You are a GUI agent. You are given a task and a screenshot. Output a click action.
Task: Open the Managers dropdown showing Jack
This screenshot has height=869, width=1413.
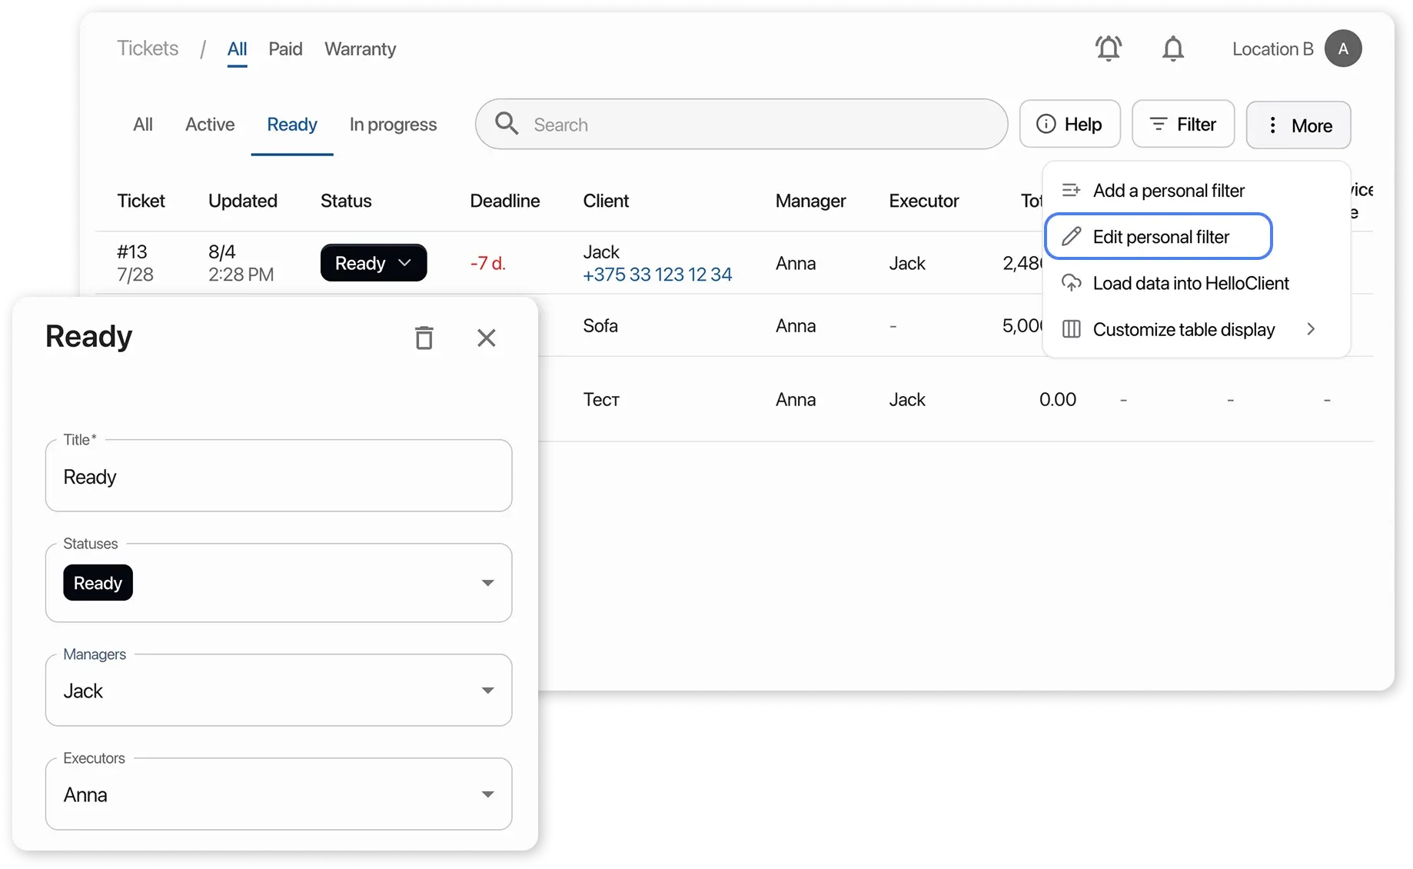pyautogui.click(x=487, y=691)
